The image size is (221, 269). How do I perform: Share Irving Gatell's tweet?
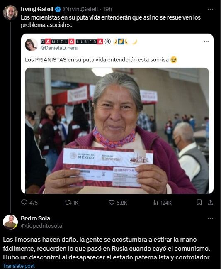pyautogui.click(x=210, y=203)
